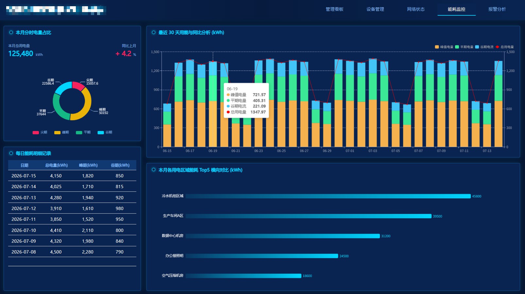Click the 总电量(kWh) column header

[57, 165]
